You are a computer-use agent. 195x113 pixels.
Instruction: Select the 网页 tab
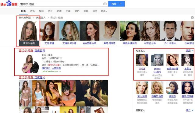[x=23, y=11]
